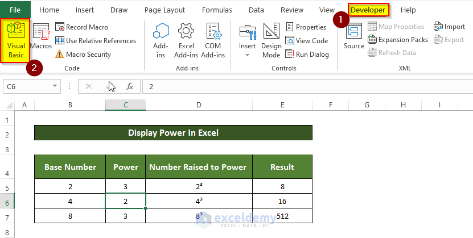Select column D header

(199, 105)
